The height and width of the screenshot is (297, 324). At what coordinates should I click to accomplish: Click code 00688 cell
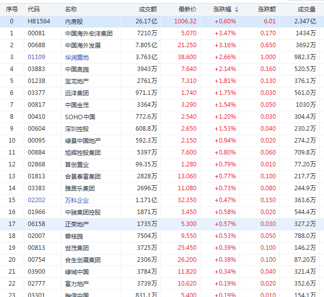point(36,45)
